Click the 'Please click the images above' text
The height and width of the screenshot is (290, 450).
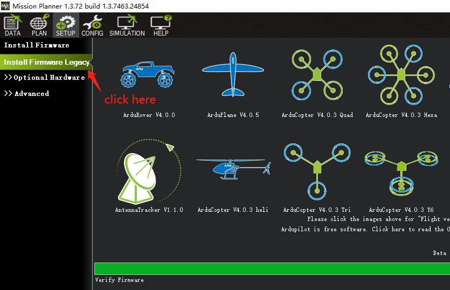[378, 219]
